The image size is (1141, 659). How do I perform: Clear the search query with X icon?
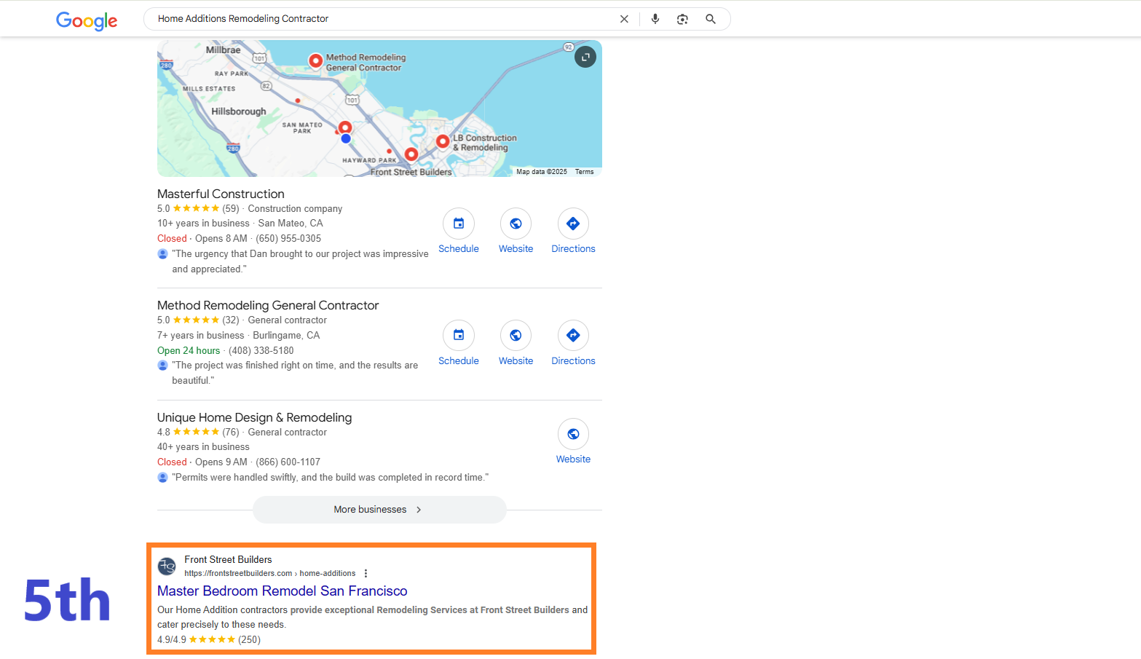point(624,19)
